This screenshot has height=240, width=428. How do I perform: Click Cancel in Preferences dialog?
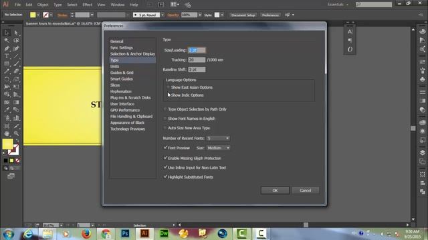306,191
